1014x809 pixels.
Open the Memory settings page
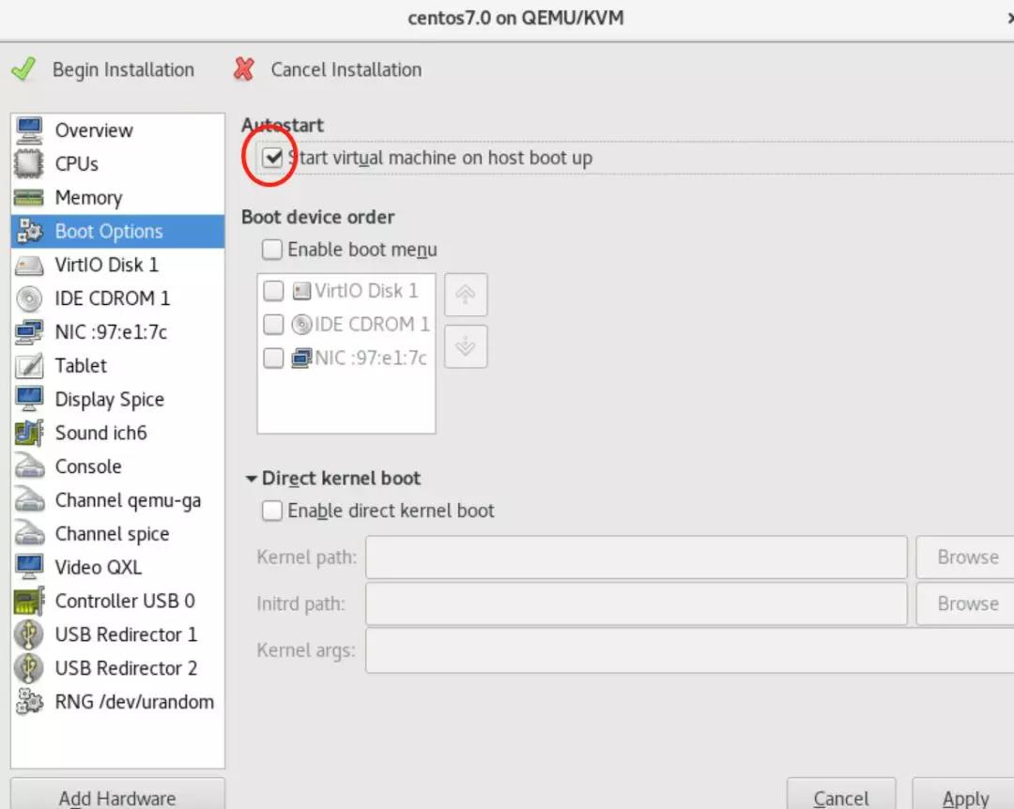[117, 197]
